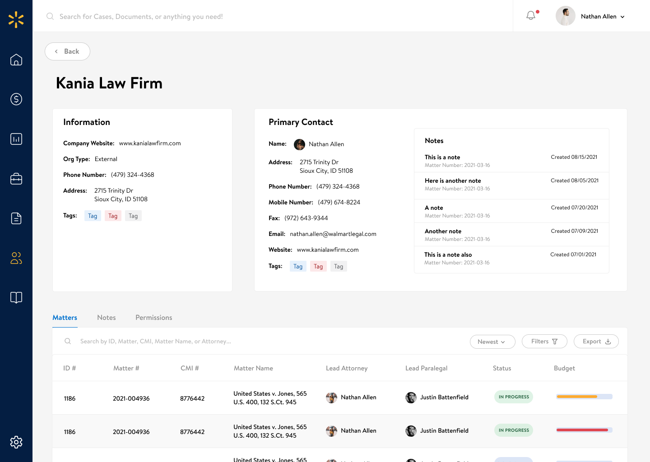Click the date 'Created 08/15/2021'
Image resolution: width=650 pixels, height=462 pixels.
[574, 157]
